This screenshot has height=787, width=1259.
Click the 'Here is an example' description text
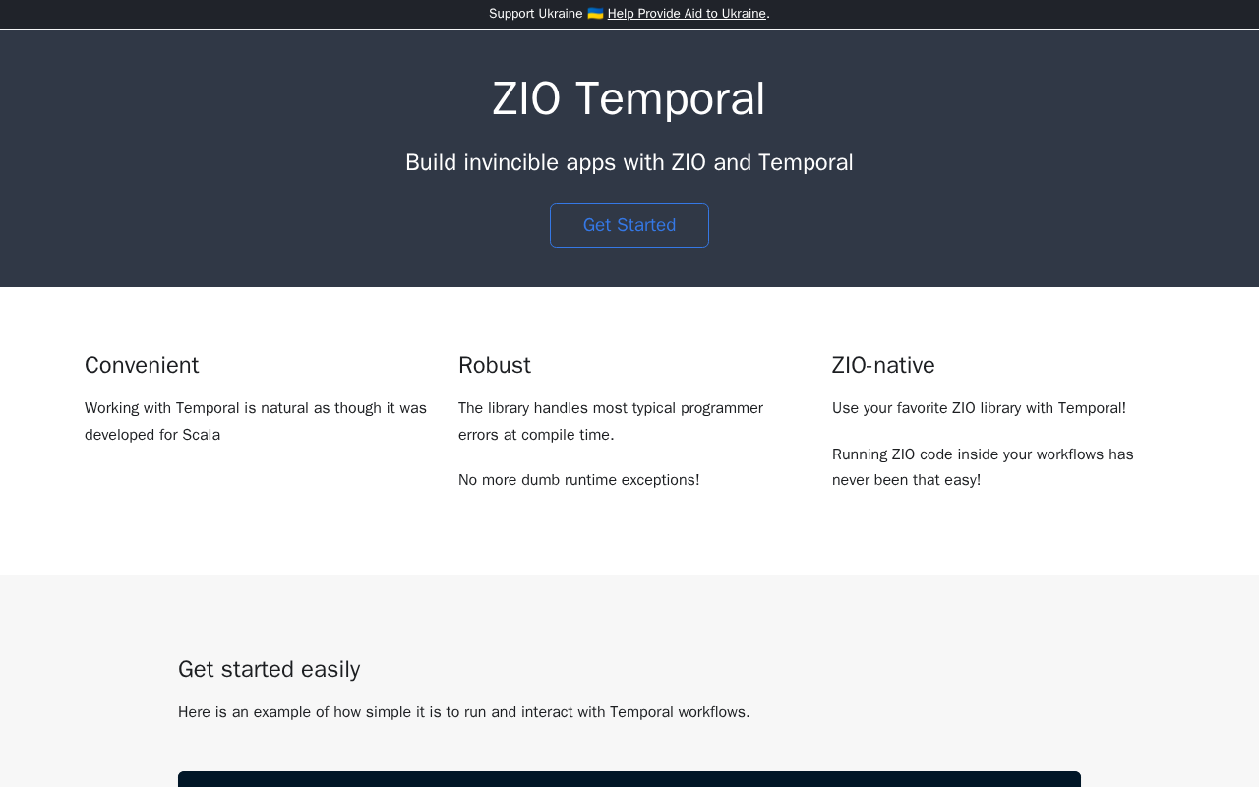point(463,712)
